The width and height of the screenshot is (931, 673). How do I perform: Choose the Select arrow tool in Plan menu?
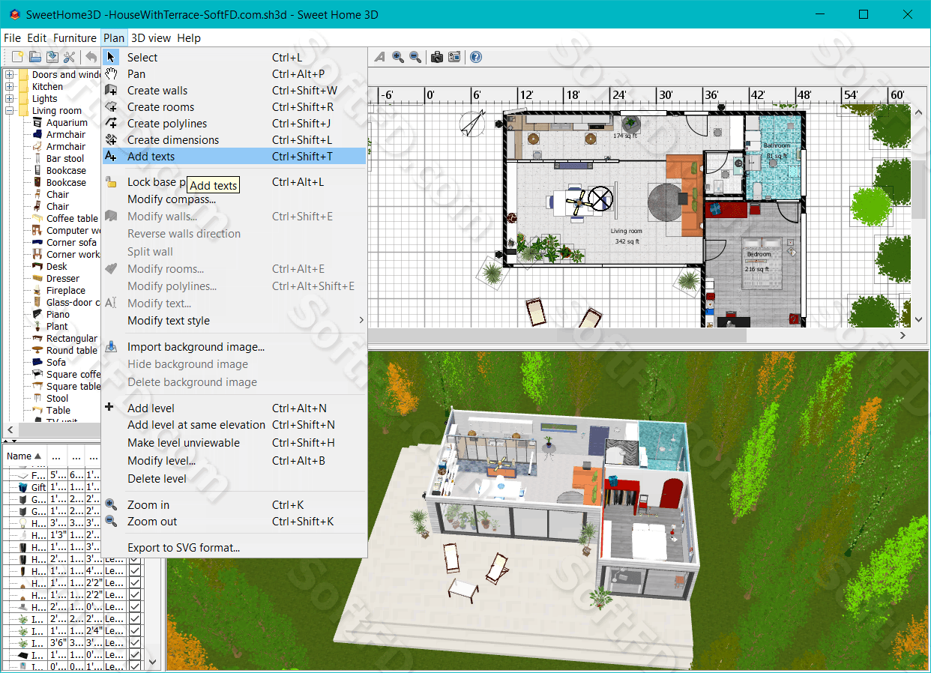(234, 57)
